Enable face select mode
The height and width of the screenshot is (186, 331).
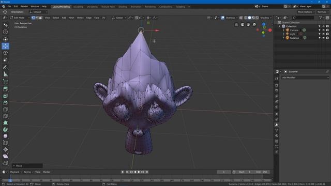click(x=40, y=18)
